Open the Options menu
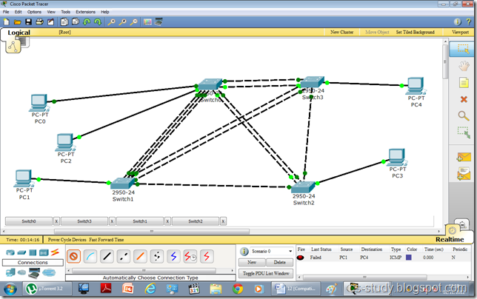477x299 pixels. click(34, 12)
